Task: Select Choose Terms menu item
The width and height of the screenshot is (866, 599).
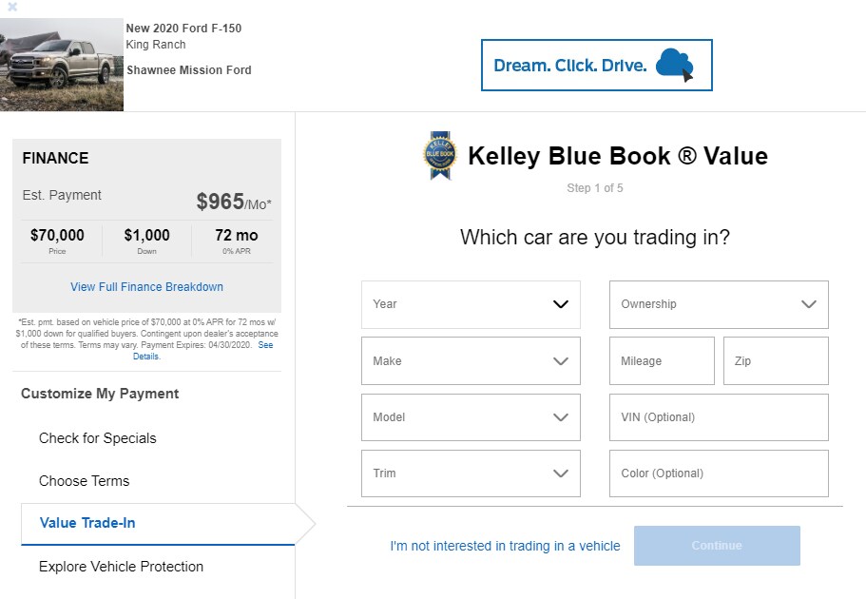Action: (84, 481)
